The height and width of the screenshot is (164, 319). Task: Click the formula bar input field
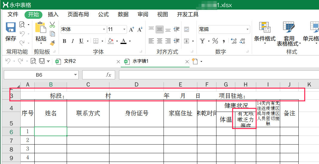click(x=219, y=75)
